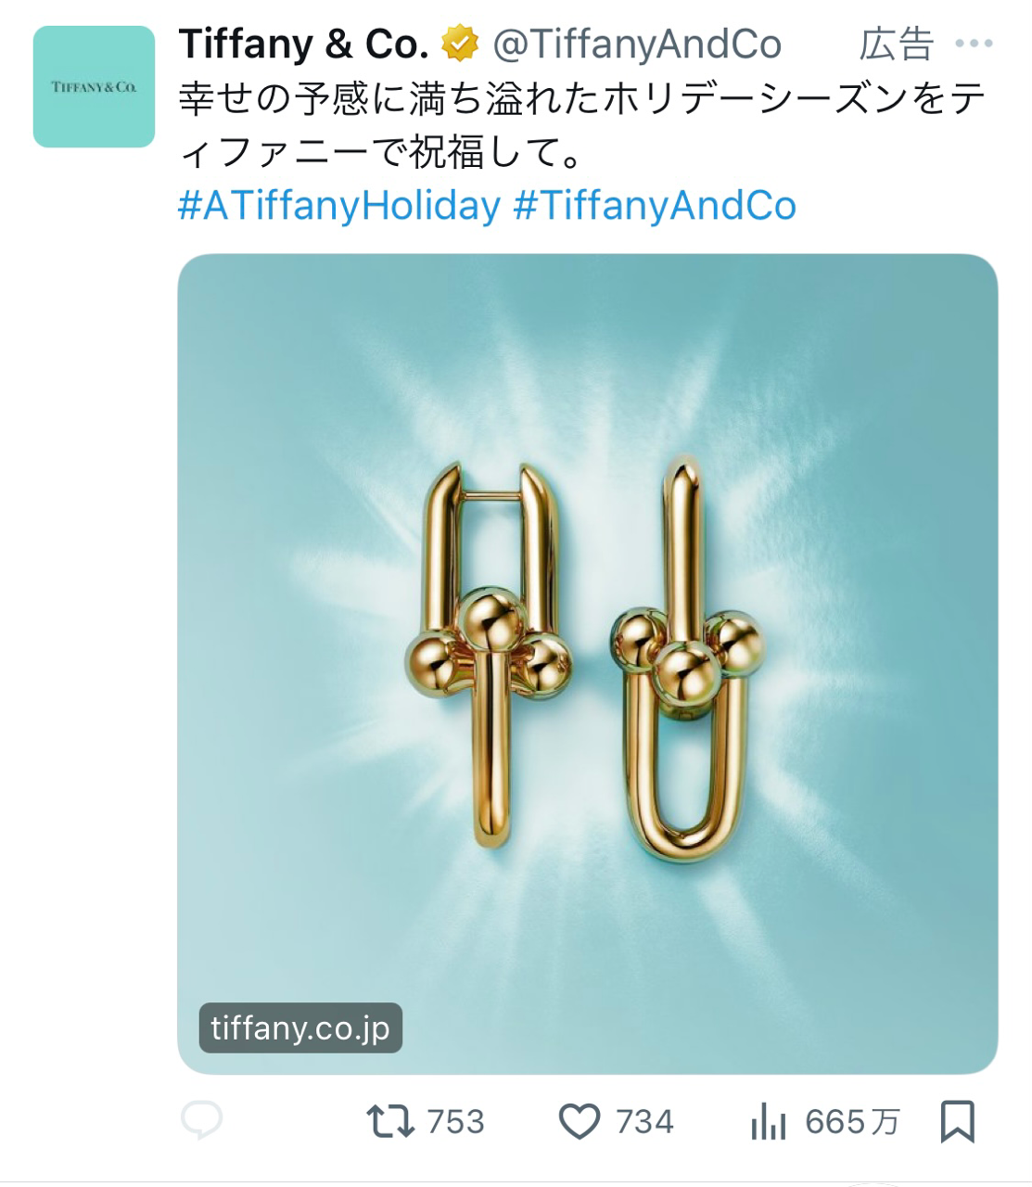Open the #TiffanyAndCo hashtag
Screen dimensions: 1032x1187
[x=655, y=206]
